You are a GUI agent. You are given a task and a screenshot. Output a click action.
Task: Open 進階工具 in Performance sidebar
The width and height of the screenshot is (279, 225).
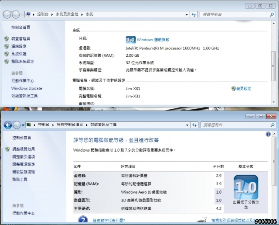[x=20, y=180]
